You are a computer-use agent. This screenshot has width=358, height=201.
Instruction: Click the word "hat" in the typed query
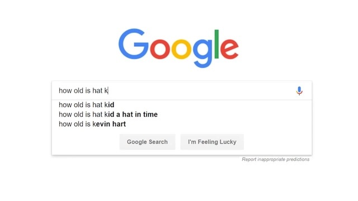point(97,90)
